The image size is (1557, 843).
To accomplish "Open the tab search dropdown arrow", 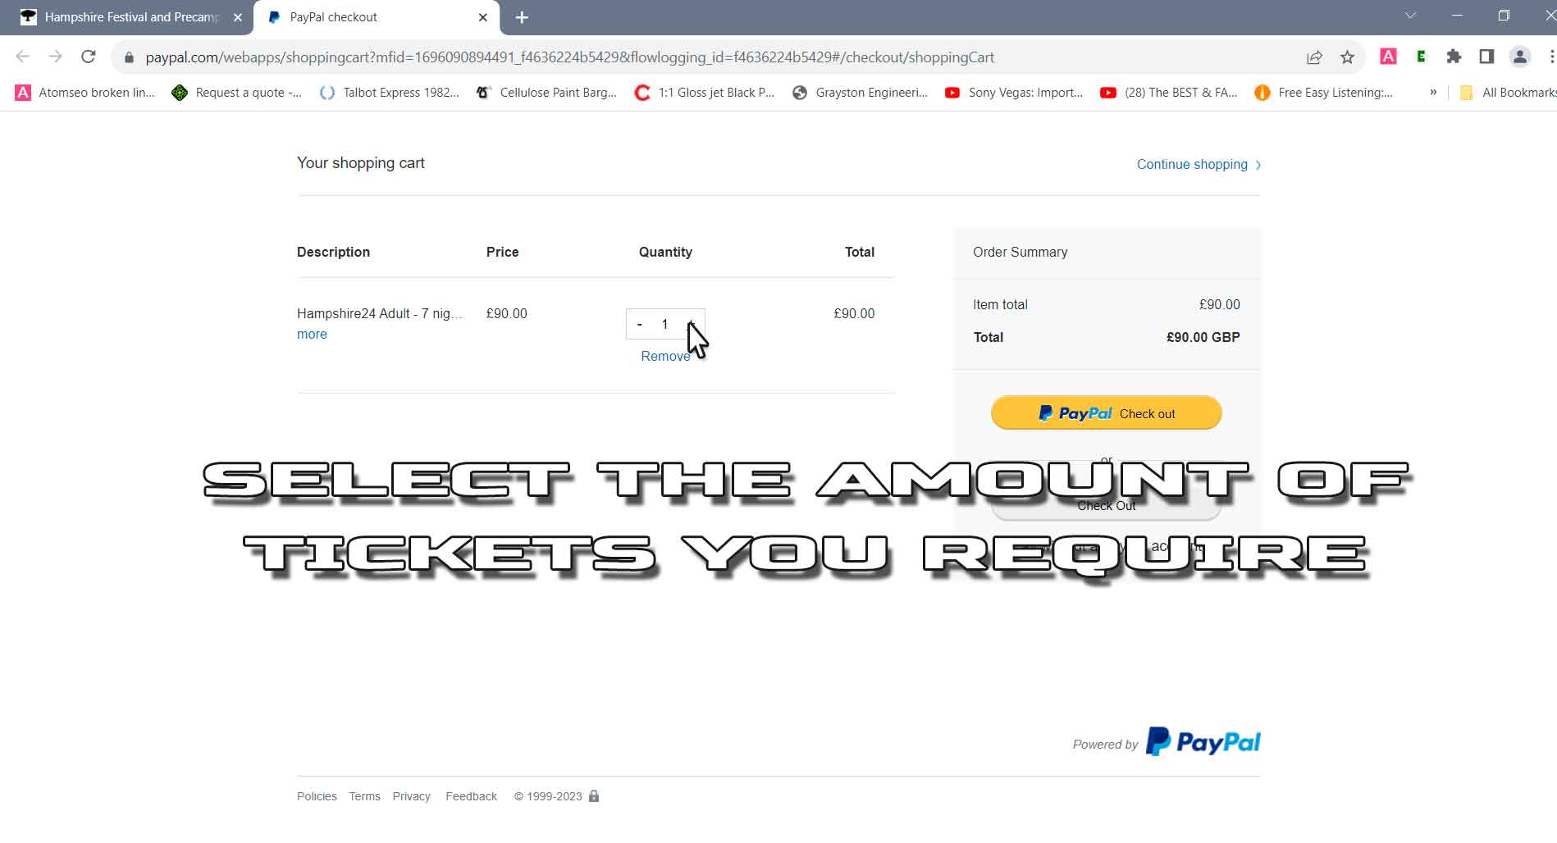I will [1410, 16].
